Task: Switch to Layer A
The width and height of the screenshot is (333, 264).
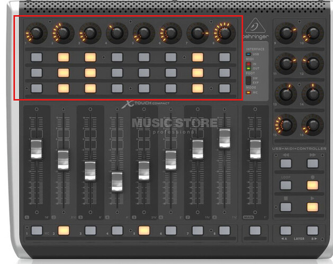Action: click(x=286, y=230)
